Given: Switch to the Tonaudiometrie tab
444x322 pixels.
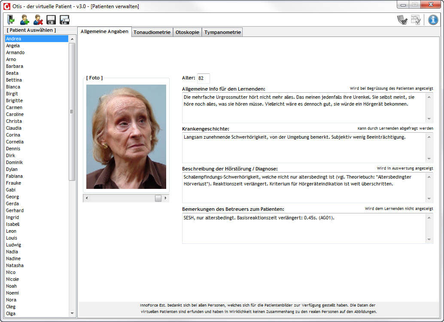Looking at the screenshot, I should pos(152,32).
